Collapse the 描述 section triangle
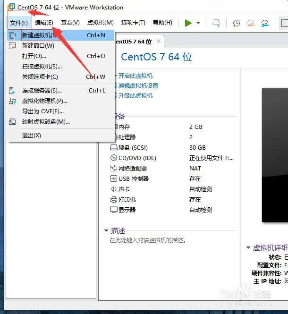The height and width of the screenshot is (314, 288). tap(106, 230)
